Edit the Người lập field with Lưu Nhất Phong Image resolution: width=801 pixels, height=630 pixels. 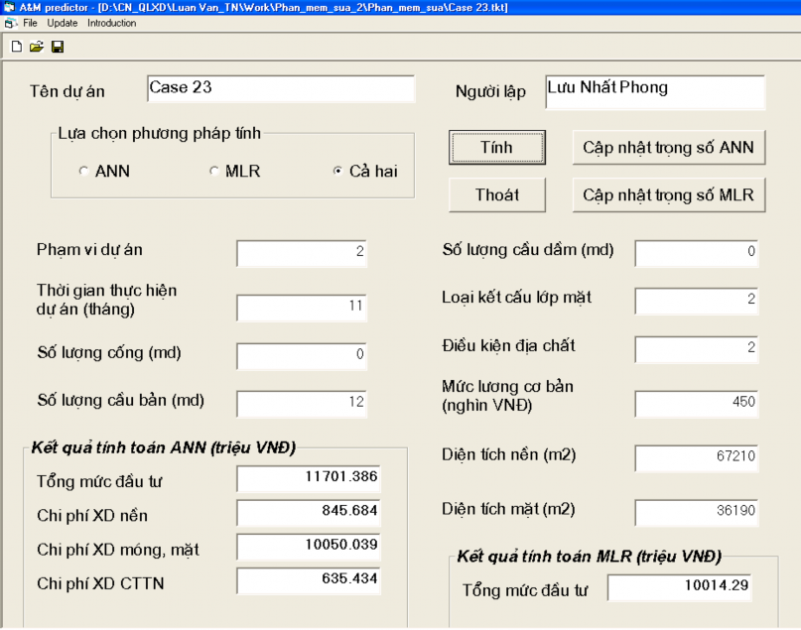click(654, 91)
